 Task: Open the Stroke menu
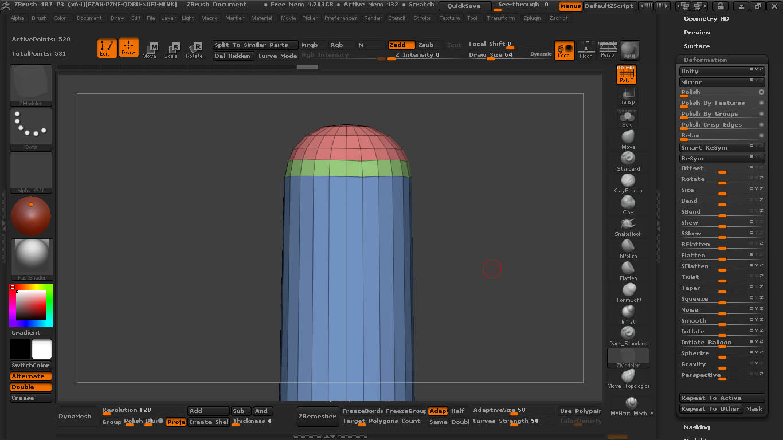click(422, 18)
